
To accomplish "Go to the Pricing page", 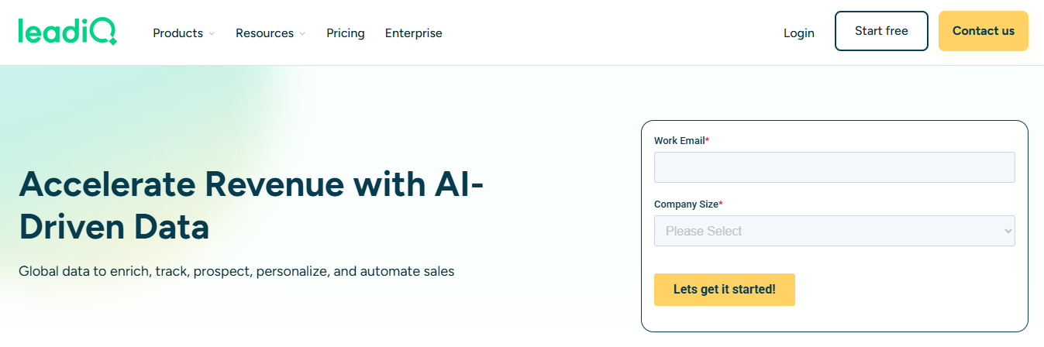I will click(x=346, y=33).
